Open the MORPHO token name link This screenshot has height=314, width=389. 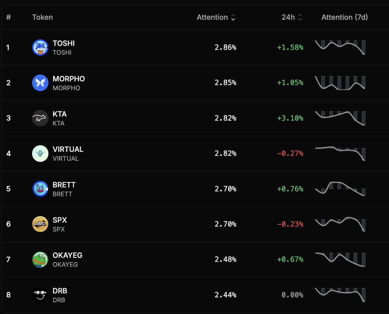pos(69,79)
